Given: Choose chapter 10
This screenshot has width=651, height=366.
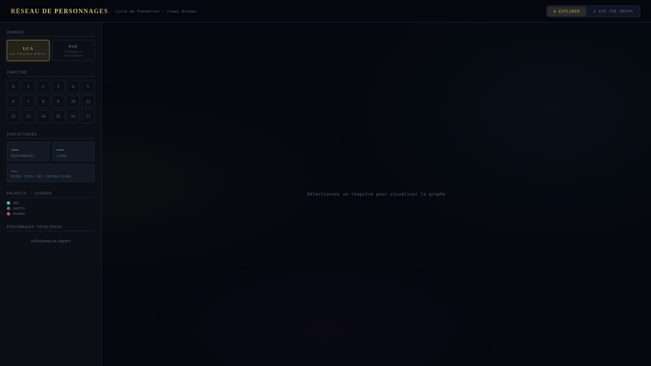Looking at the screenshot, I should (x=73, y=102).
